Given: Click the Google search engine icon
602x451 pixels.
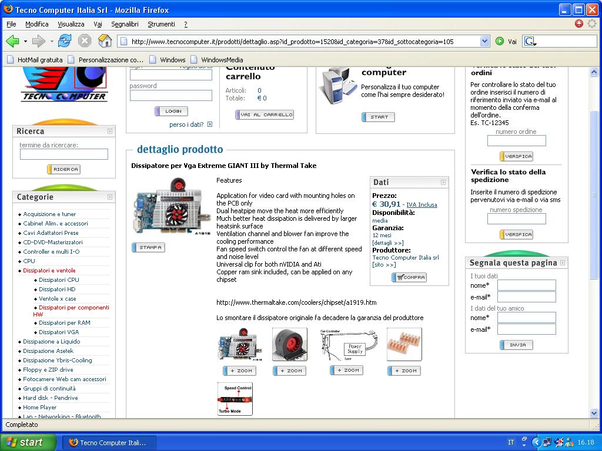Looking at the screenshot, I should click(530, 42).
